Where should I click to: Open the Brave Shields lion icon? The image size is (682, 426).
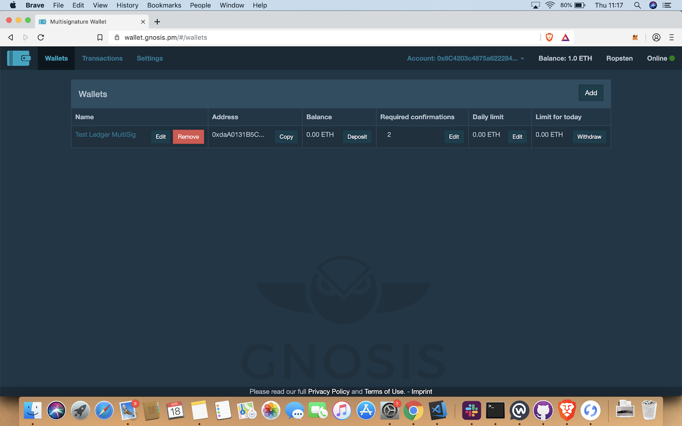(x=549, y=37)
